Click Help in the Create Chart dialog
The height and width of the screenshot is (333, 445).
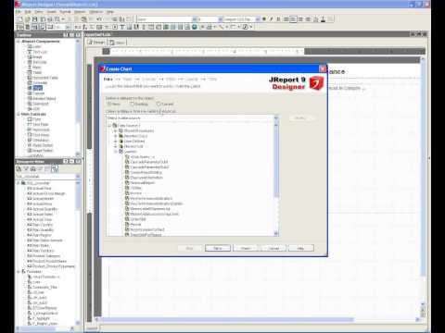pos(301,248)
